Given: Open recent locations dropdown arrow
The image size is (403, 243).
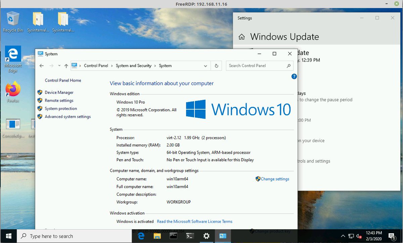Looking at the screenshot, I should 59,66.
